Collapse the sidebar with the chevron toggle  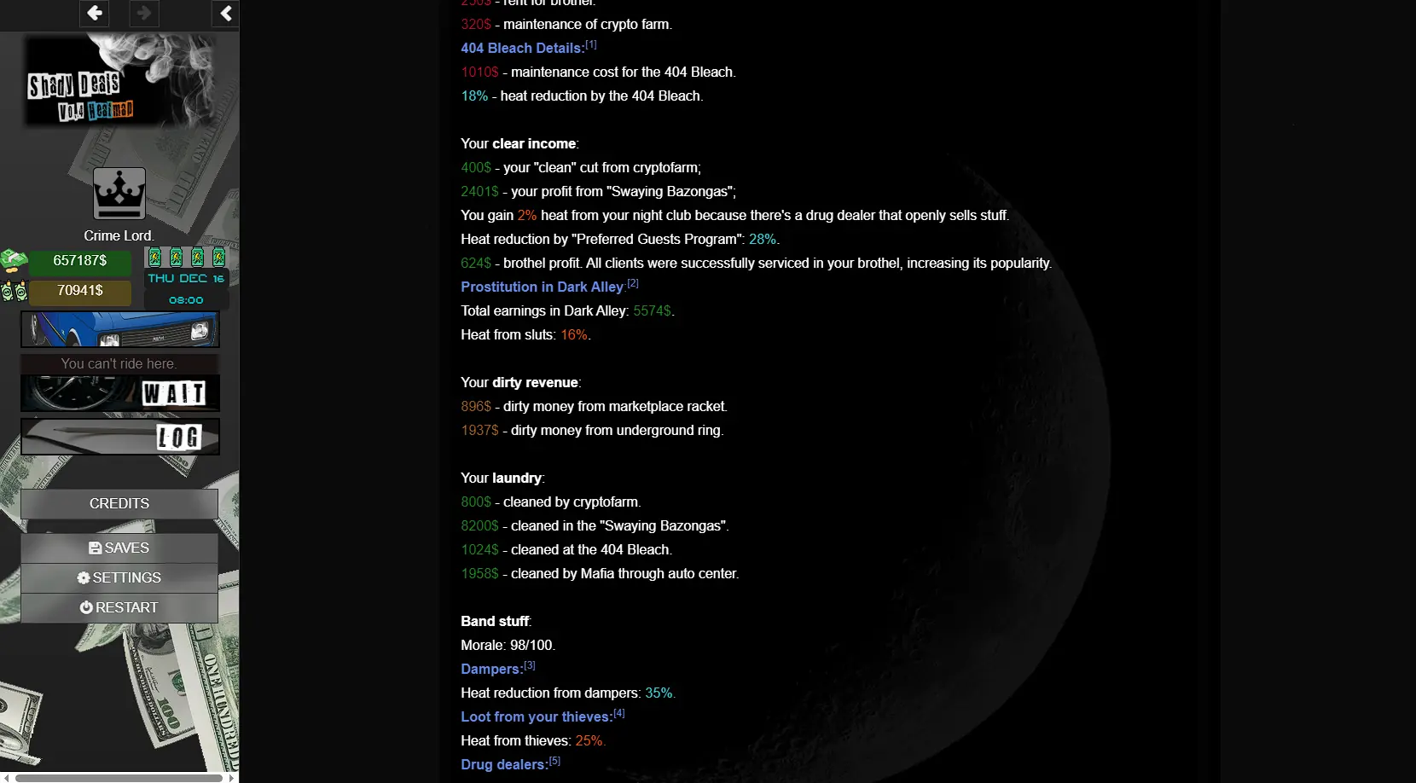click(225, 13)
